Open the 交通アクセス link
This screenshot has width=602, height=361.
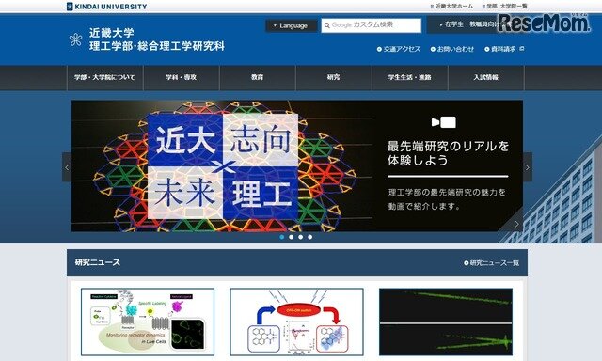[399, 49]
